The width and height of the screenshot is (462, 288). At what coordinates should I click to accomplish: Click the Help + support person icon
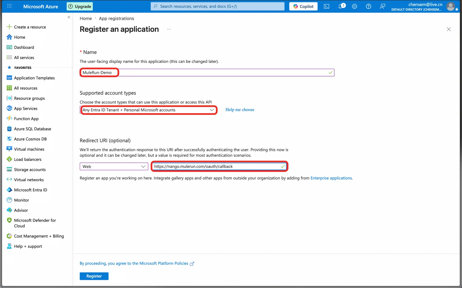click(x=9, y=246)
